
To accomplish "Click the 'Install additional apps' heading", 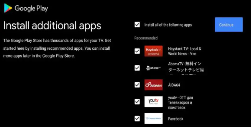I will (52, 26).
